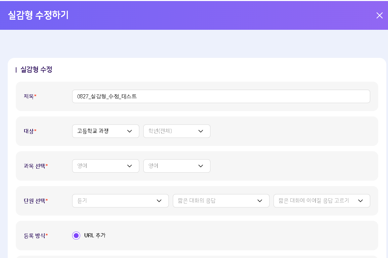Click chevron arrow on 듣기 selector
Image resolution: width=388 pixels, height=258 pixels.
[159, 201]
